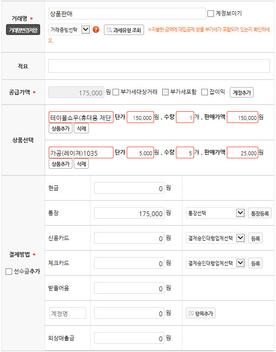Viewport: 276px width, 352px height.
Task: Expand the 통장선택 dropdown
Action: [215, 213]
